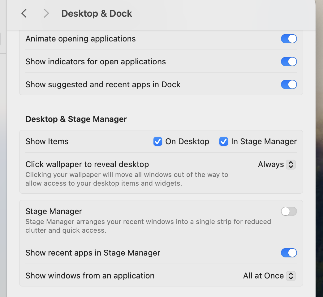Click the Desktop & Dock window title
The width and height of the screenshot is (323, 297).
point(97,13)
